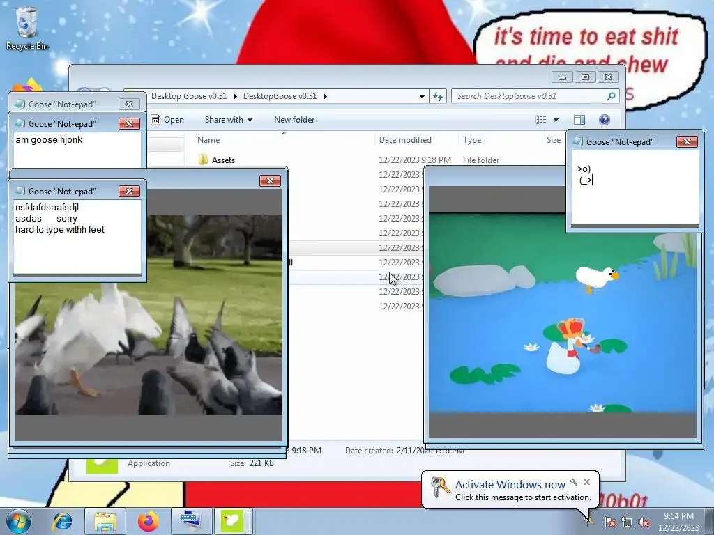Open the Windows Explorer taskbar icon
This screenshot has height=535, width=714.
(105, 521)
